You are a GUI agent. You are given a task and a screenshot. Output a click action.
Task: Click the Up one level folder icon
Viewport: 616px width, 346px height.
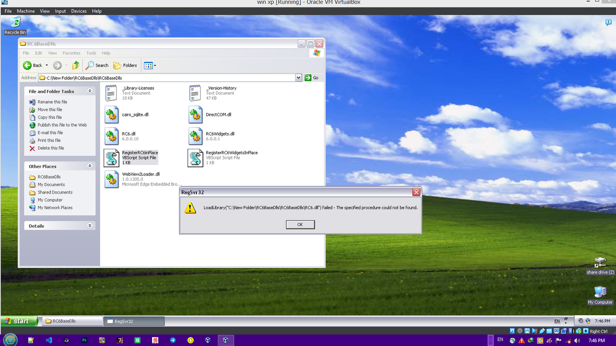pos(76,65)
